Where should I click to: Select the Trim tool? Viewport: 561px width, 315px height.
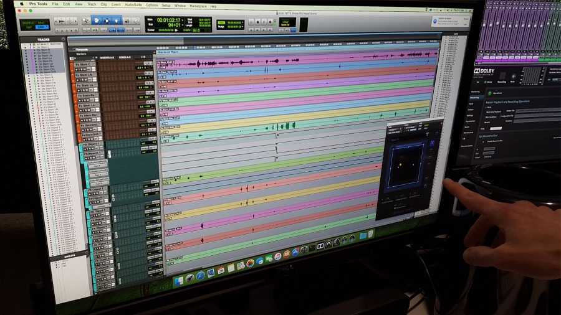point(96,21)
